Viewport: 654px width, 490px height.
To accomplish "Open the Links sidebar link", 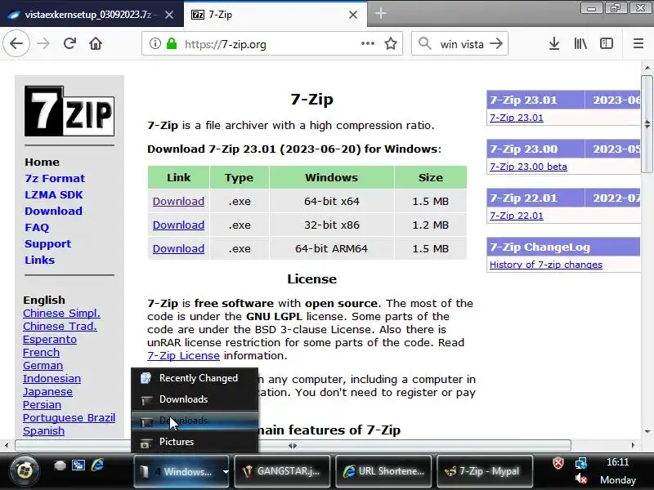I will tap(39, 260).
